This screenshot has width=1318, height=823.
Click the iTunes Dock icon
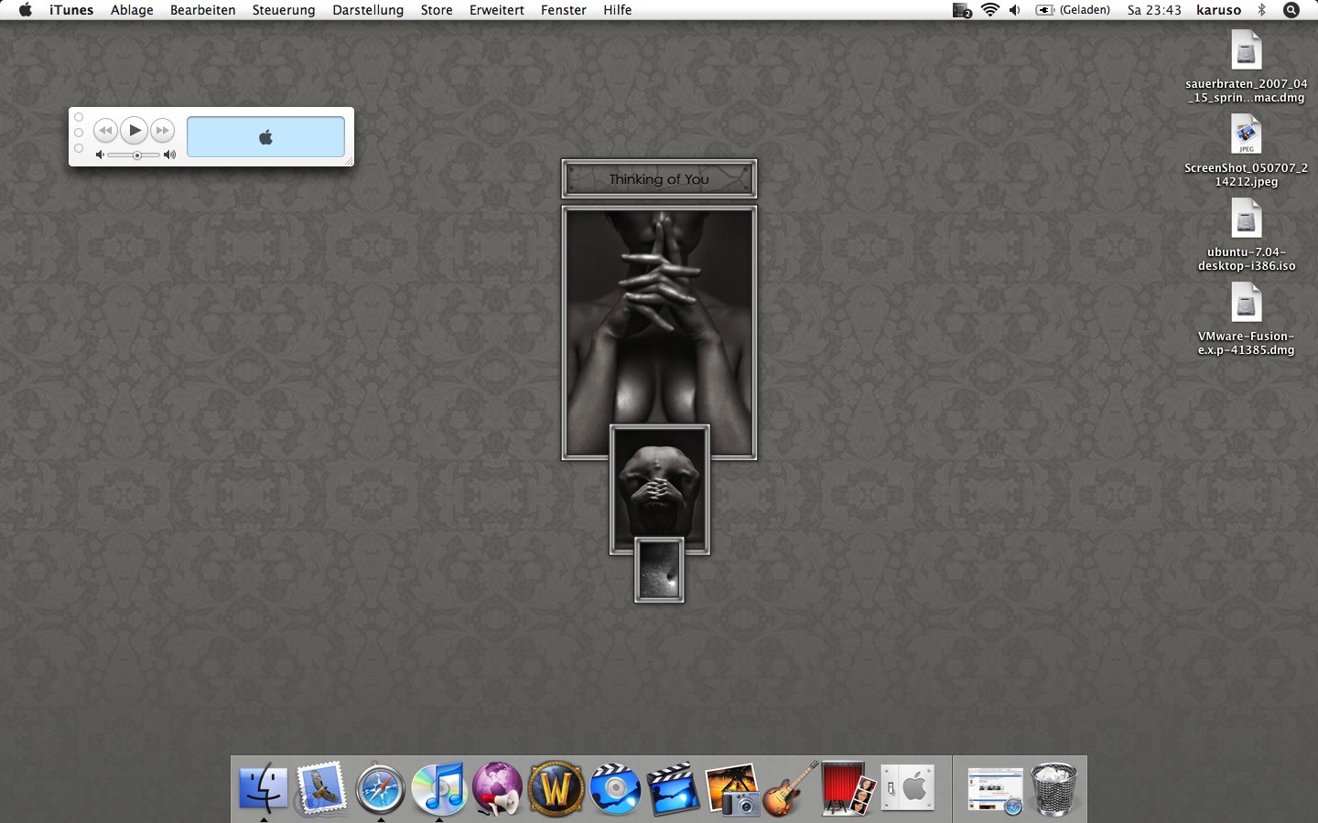438,788
